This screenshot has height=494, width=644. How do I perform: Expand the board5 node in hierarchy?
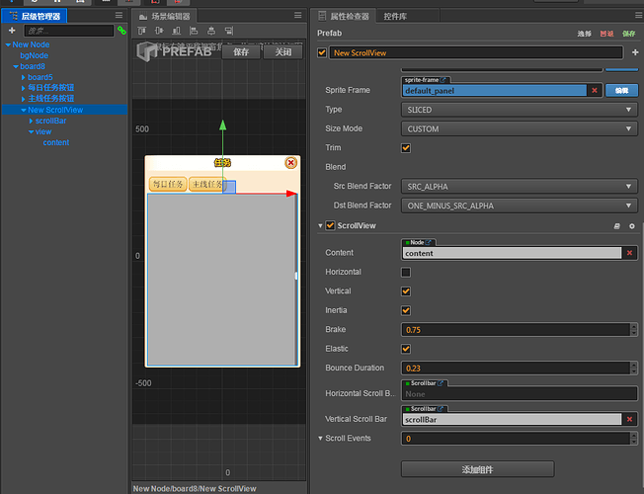pyautogui.click(x=24, y=77)
